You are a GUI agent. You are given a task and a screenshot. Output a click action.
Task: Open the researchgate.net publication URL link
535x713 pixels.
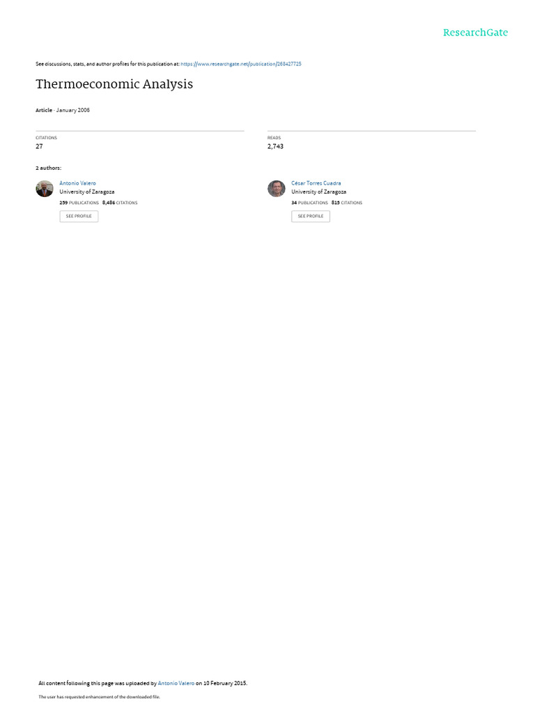(240, 64)
